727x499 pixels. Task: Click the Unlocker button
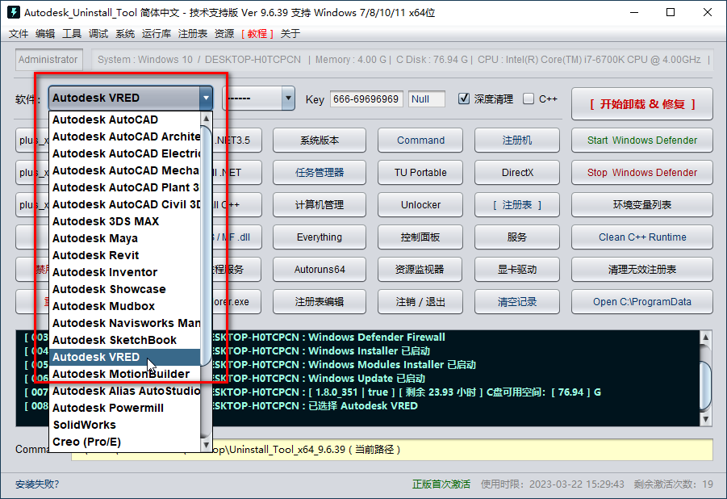[420, 205]
